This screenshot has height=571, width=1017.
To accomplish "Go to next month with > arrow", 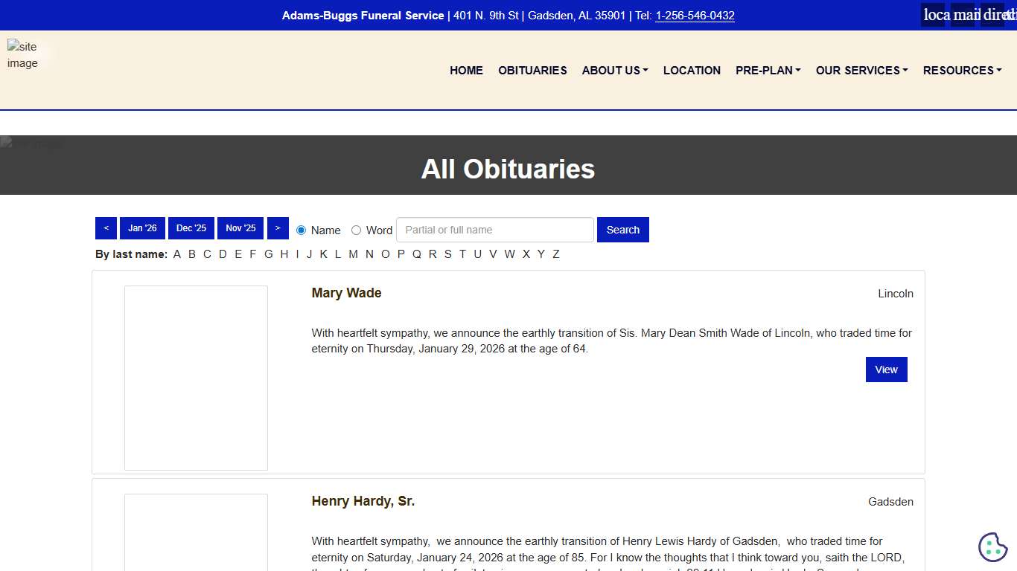I will [278, 228].
